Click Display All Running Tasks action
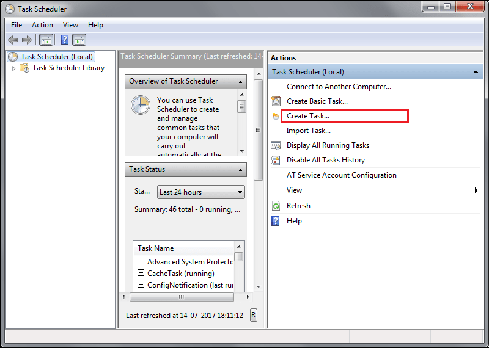This screenshot has width=489, height=348. coord(328,145)
